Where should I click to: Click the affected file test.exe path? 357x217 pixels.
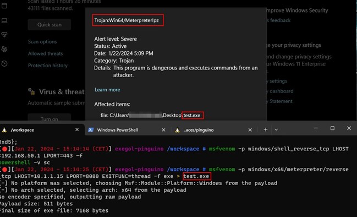point(151,115)
